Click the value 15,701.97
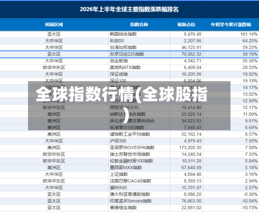259x212 pixels. pos(191,188)
